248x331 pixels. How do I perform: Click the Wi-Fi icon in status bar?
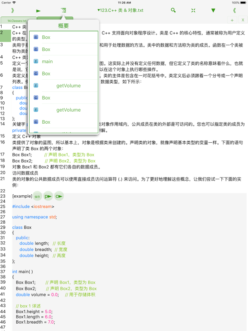[14, 3]
